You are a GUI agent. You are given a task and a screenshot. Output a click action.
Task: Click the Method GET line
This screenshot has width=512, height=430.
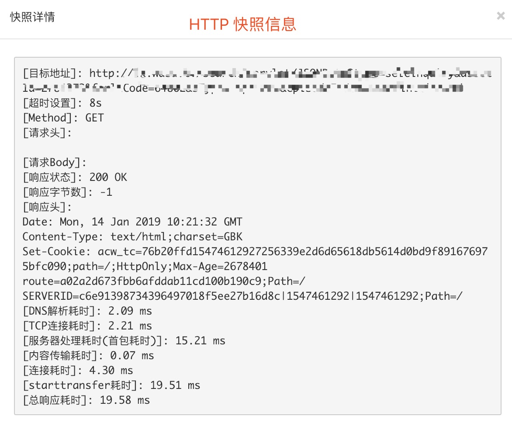click(63, 118)
